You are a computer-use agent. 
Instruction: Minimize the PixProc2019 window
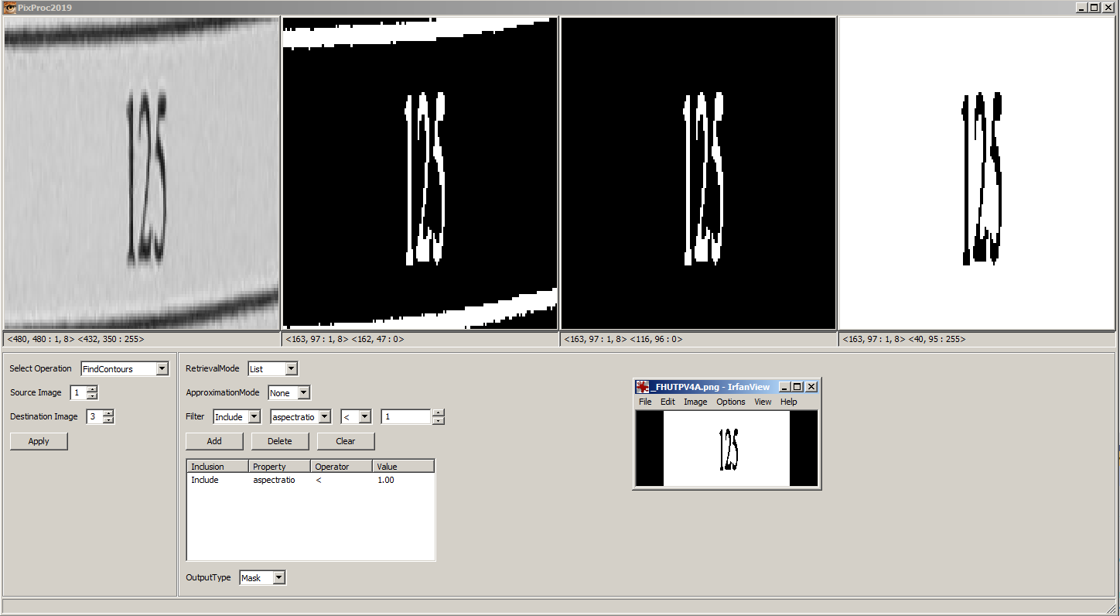[1081, 7]
